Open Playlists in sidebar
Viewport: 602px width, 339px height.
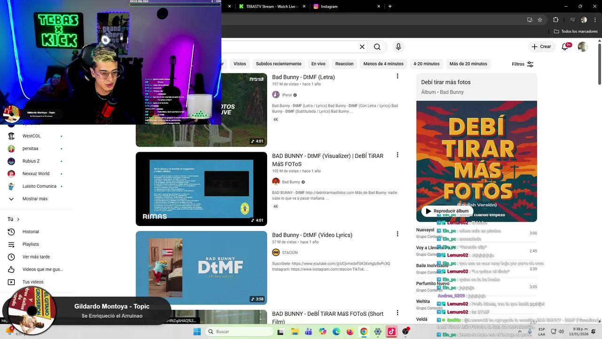pyautogui.click(x=31, y=244)
